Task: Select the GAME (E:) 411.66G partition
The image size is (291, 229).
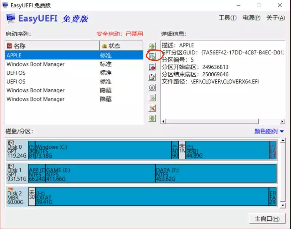Action: [100, 173]
